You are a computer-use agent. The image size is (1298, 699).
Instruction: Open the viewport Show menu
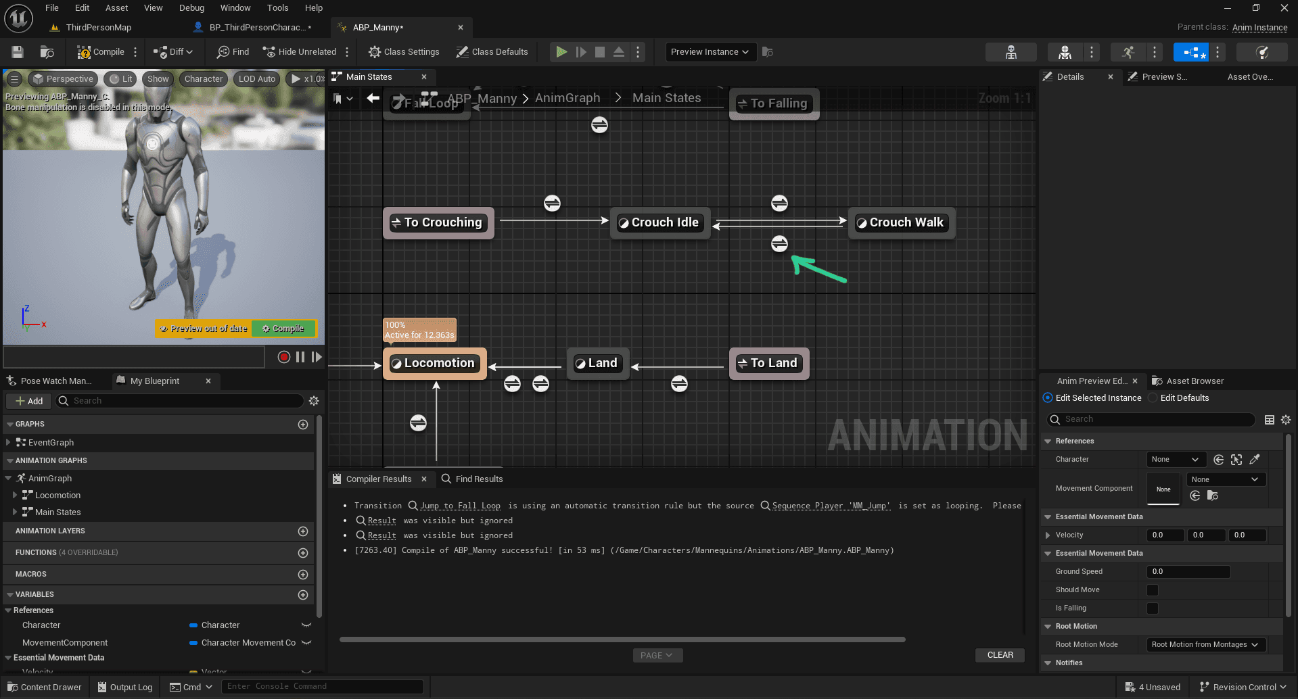pyautogui.click(x=158, y=79)
